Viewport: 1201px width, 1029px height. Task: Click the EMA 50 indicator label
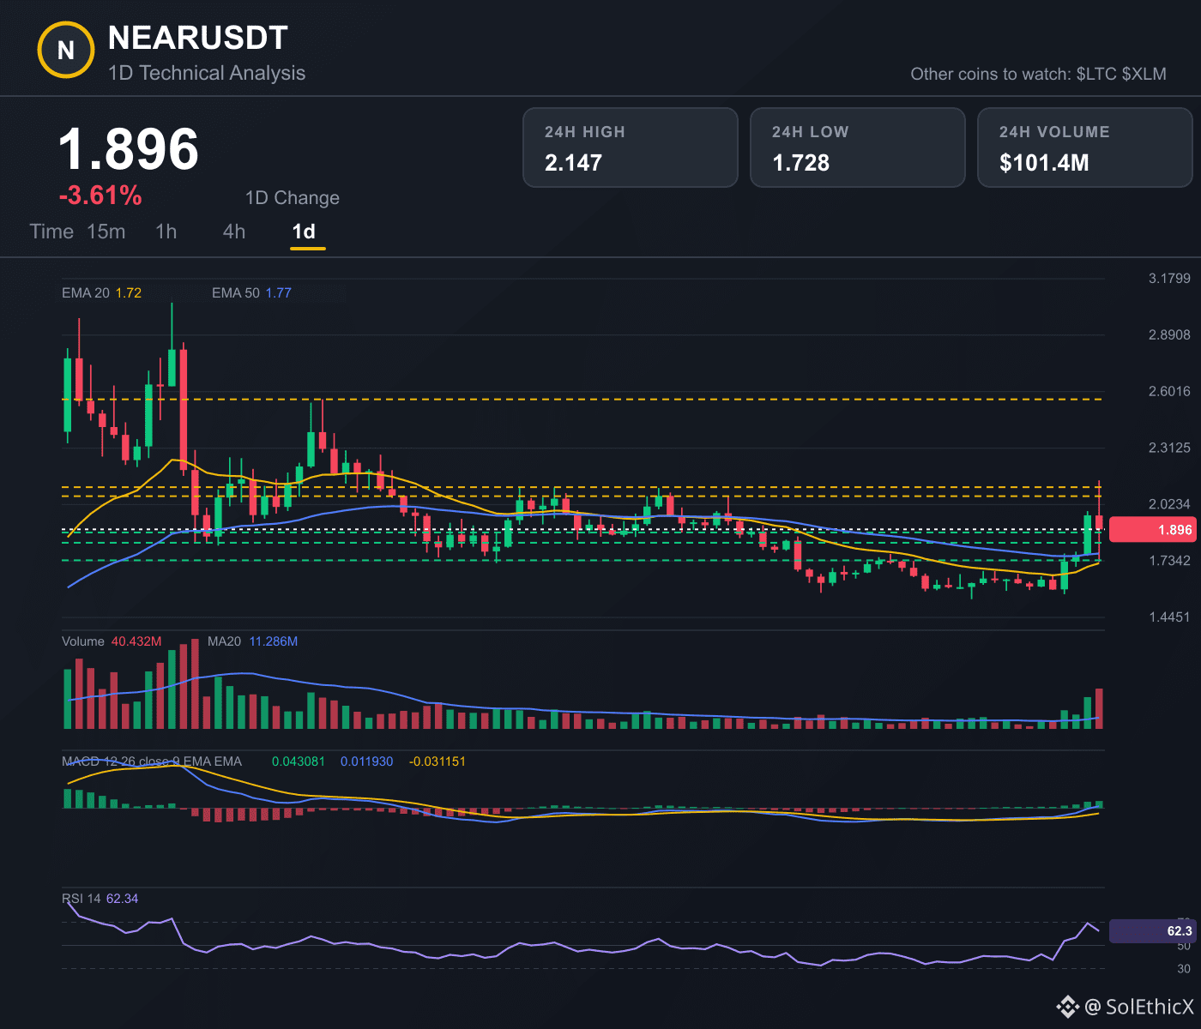[251, 293]
